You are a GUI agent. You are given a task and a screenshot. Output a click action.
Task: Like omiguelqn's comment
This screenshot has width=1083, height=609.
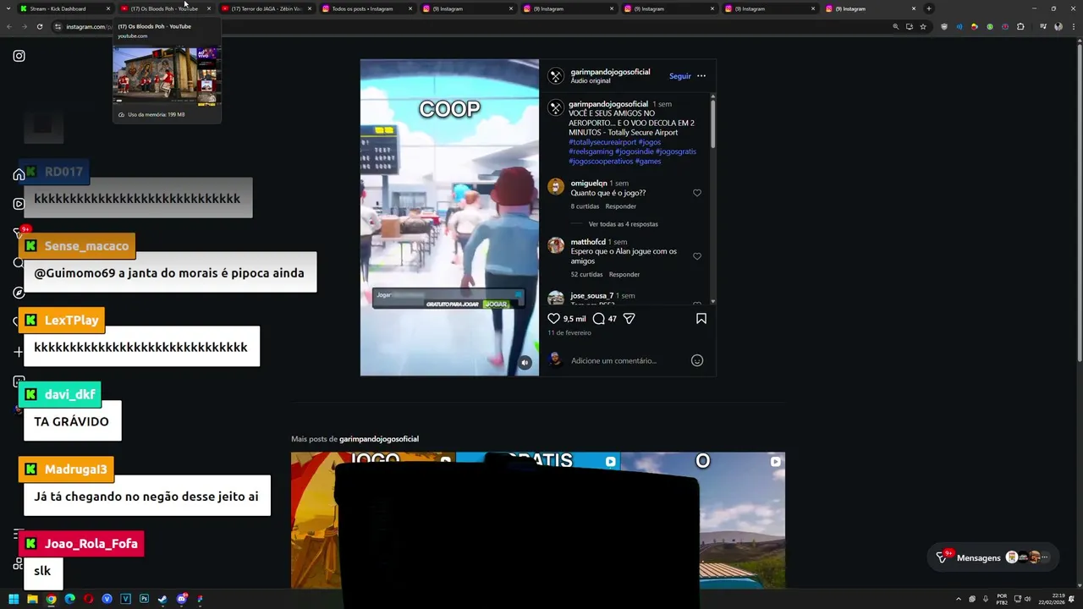[x=697, y=193]
